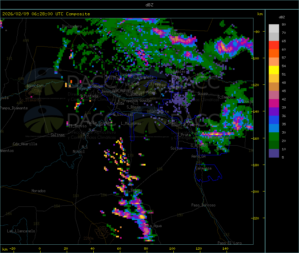Viewport: 299px width, 253px height.
Task: Click the 'Salinas' map label
Action: click(x=57, y=135)
